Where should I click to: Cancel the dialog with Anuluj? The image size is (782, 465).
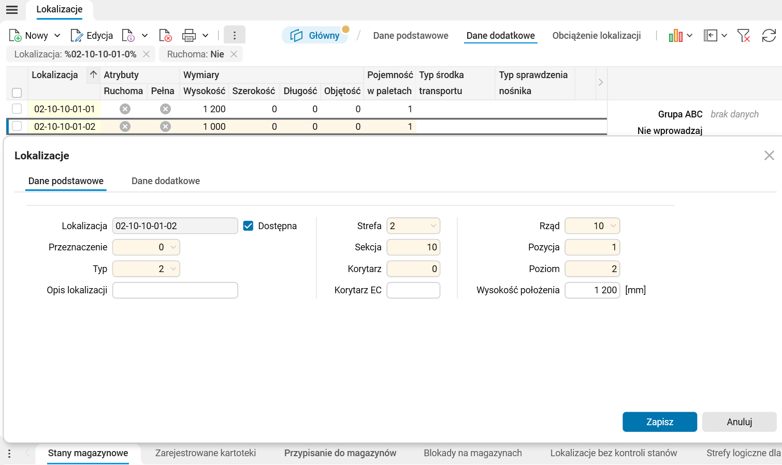[739, 422]
